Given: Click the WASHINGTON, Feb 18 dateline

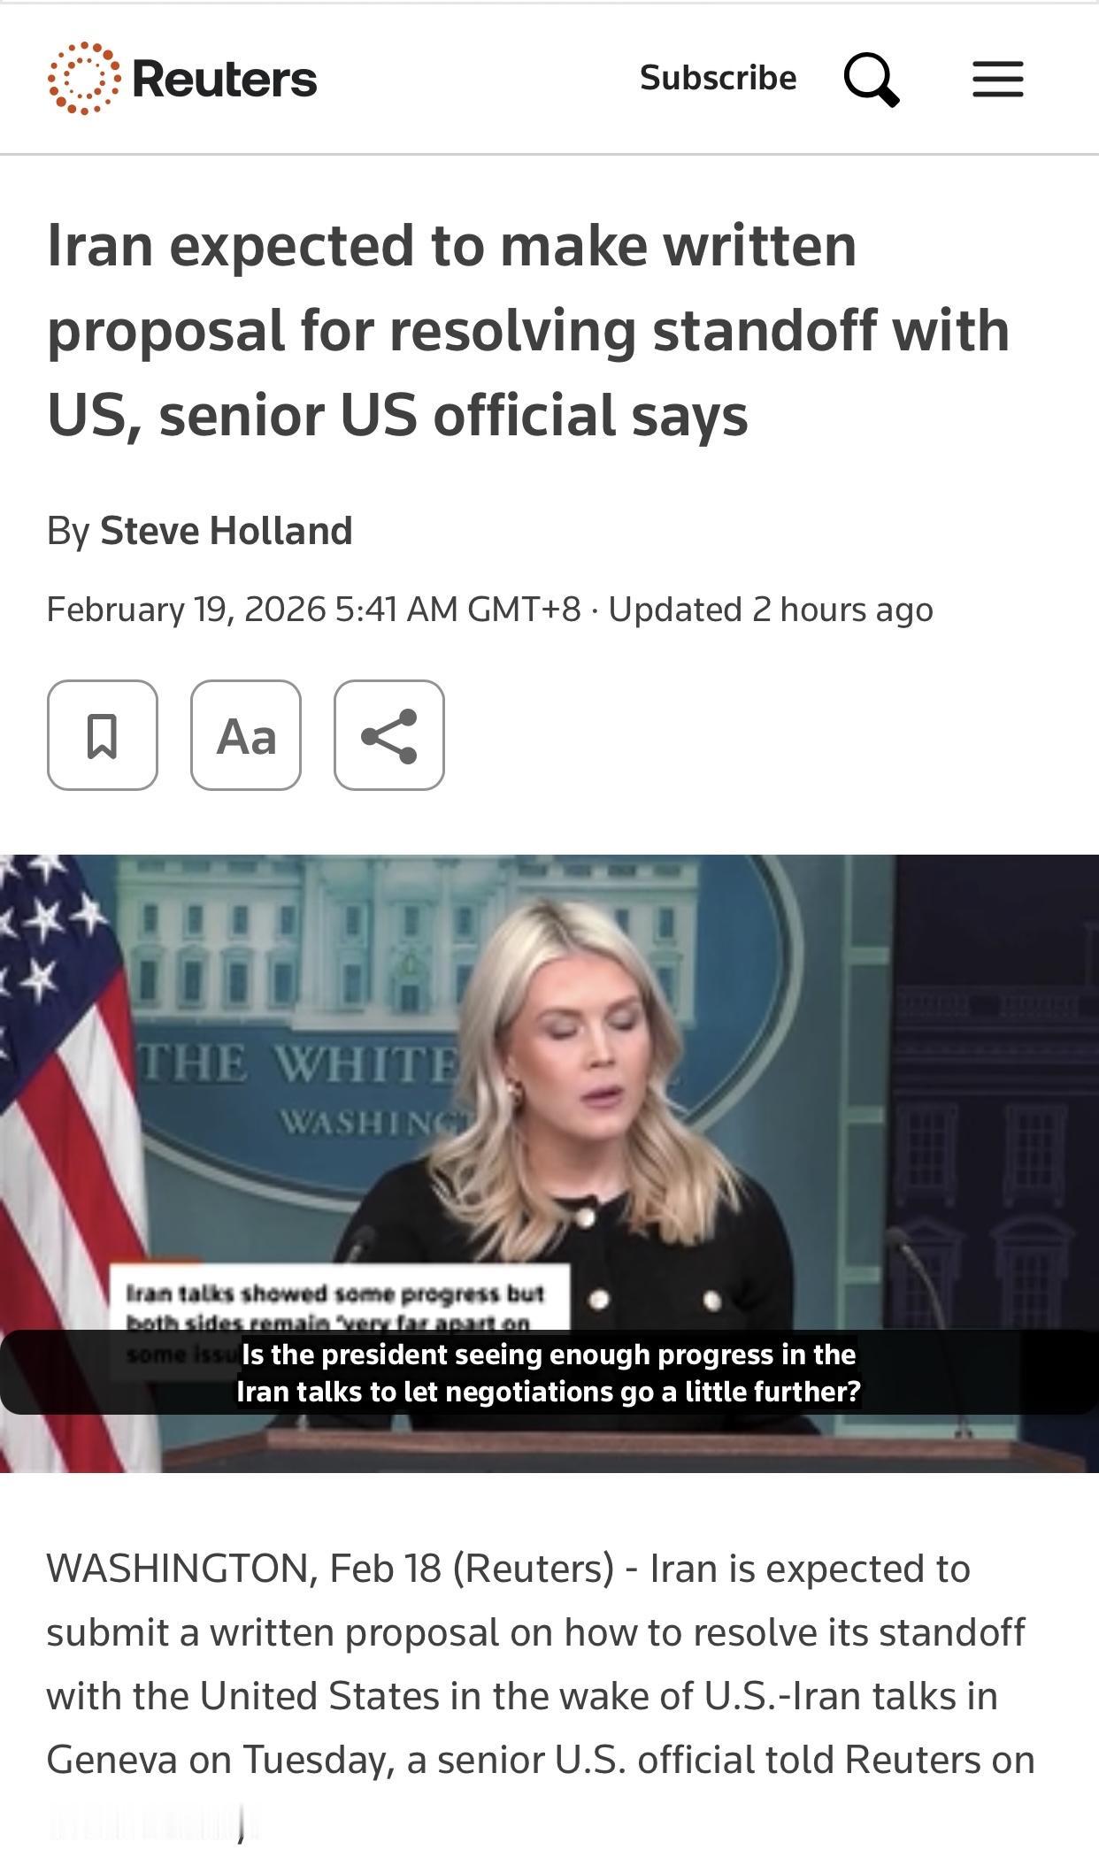Looking at the screenshot, I should tap(243, 1569).
